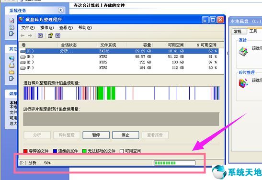This screenshot has height=180, width=262.
Task: Open the 帮助(H) menu
Action: (85, 28)
